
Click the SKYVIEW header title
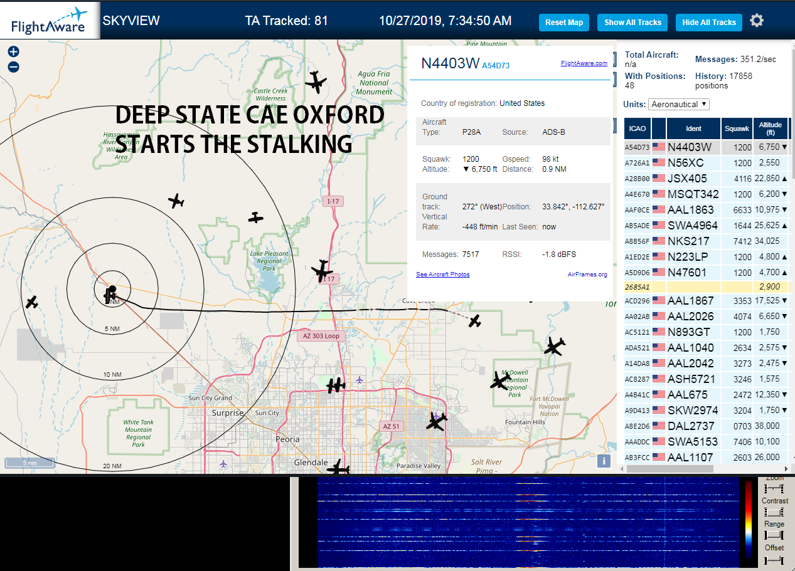131,21
